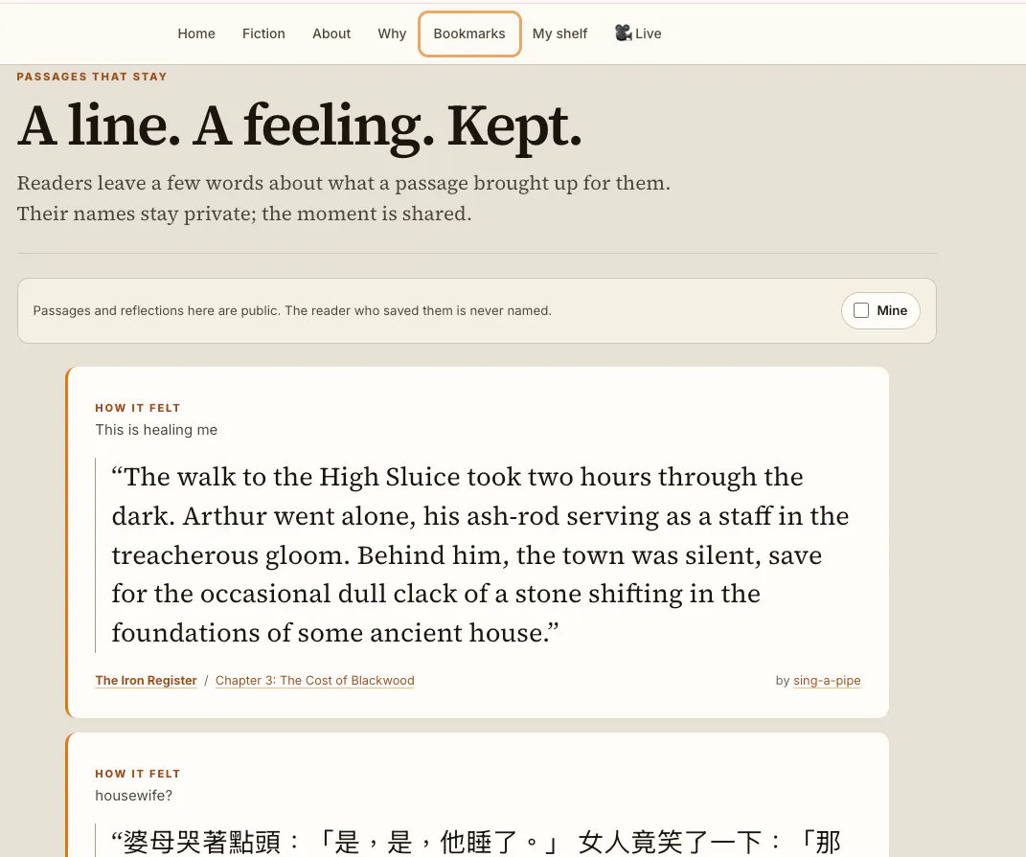The image size is (1026, 857).
Task: Click the 'housewife?' reflection text
Action: click(x=133, y=796)
